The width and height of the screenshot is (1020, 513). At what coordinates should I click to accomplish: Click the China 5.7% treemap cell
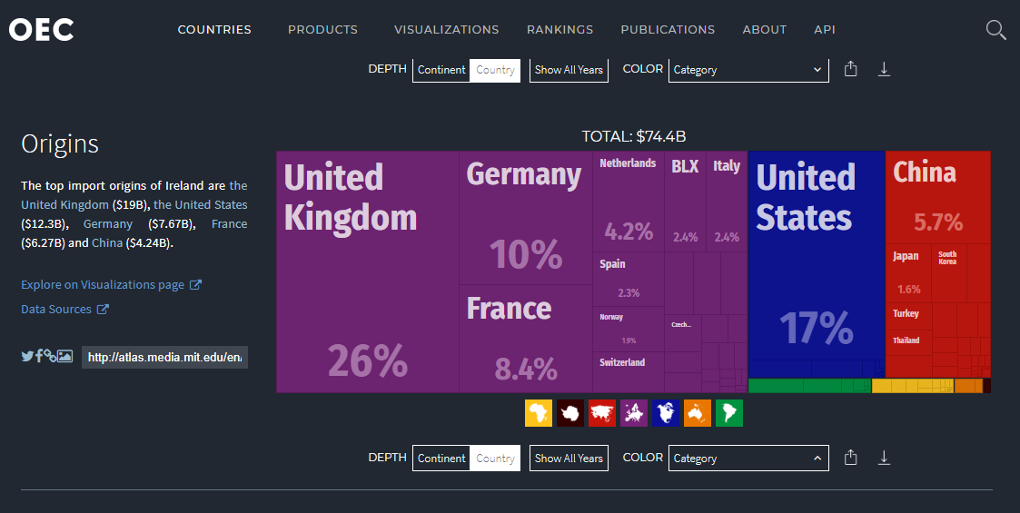tap(938, 198)
